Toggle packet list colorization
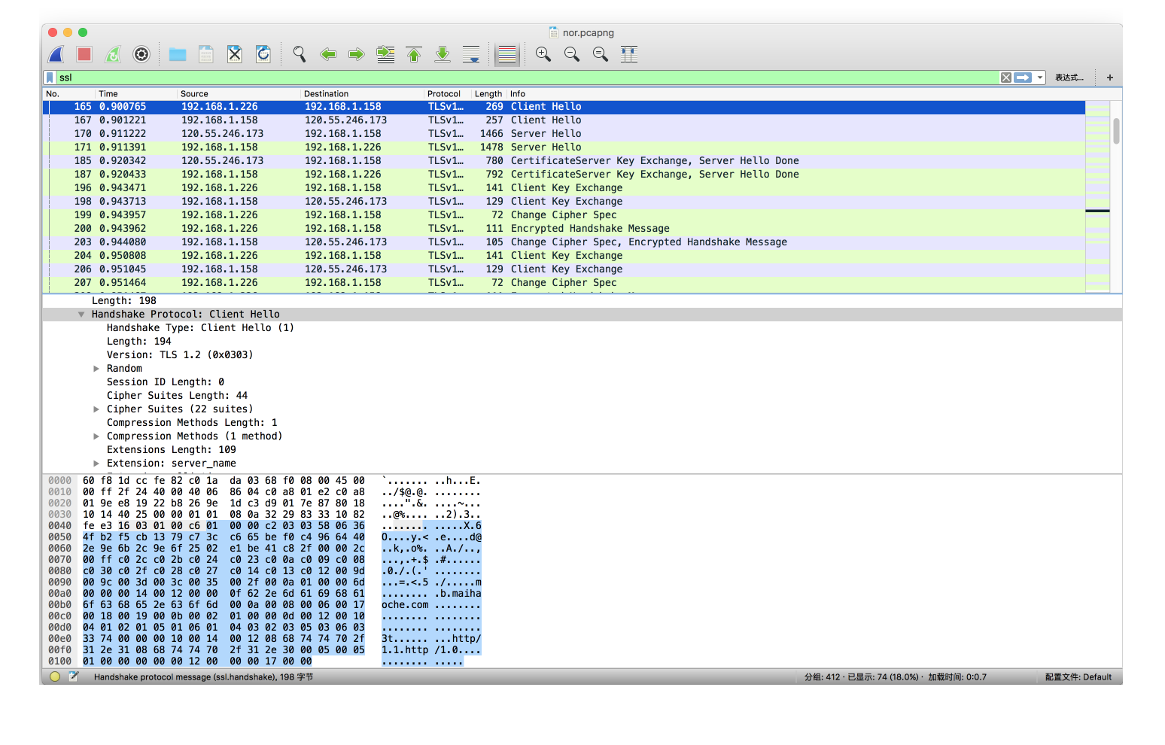This screenshot has height=745, width=1165. pyautogui.click(x=507, y=54)
